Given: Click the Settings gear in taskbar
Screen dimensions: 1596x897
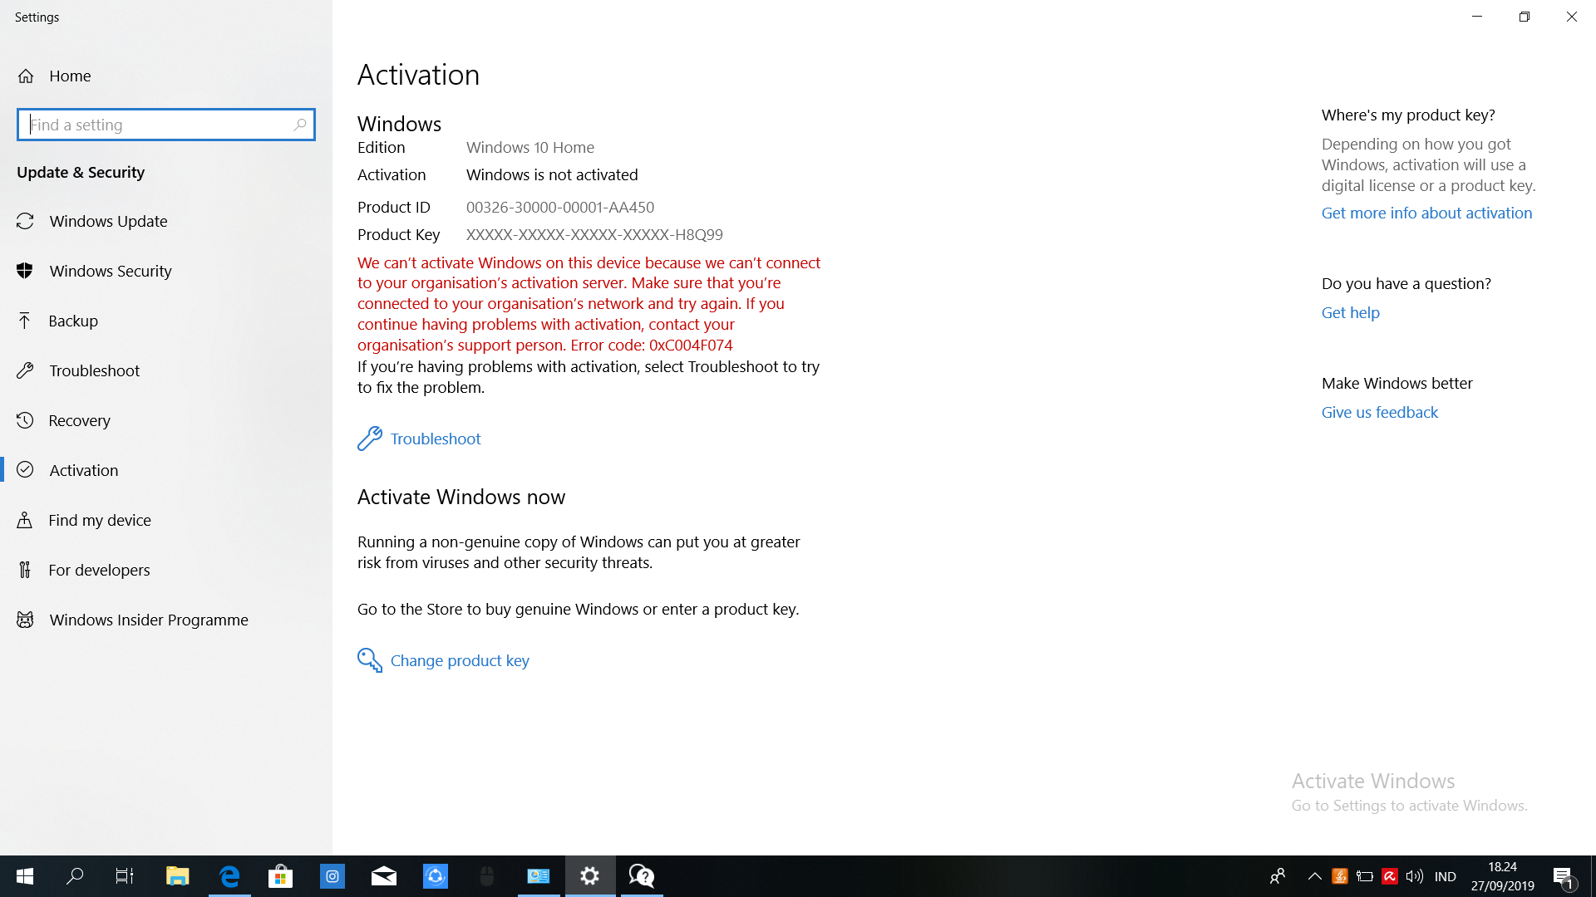Looking at the screenshot, I should pyautogui.click(x=590, y=876).
